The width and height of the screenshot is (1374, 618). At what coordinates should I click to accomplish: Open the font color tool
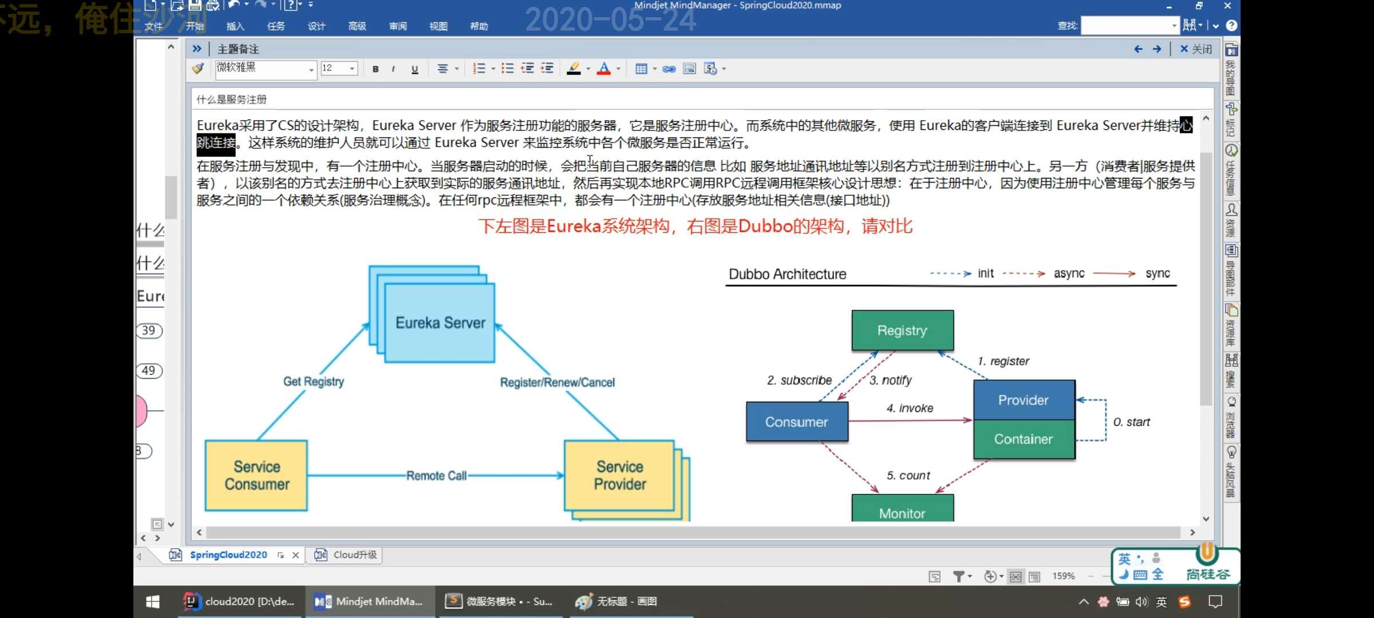605,69
